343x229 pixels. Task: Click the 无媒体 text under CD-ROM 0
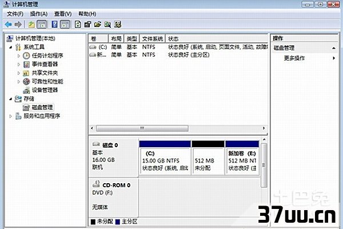tap(100, 207)
